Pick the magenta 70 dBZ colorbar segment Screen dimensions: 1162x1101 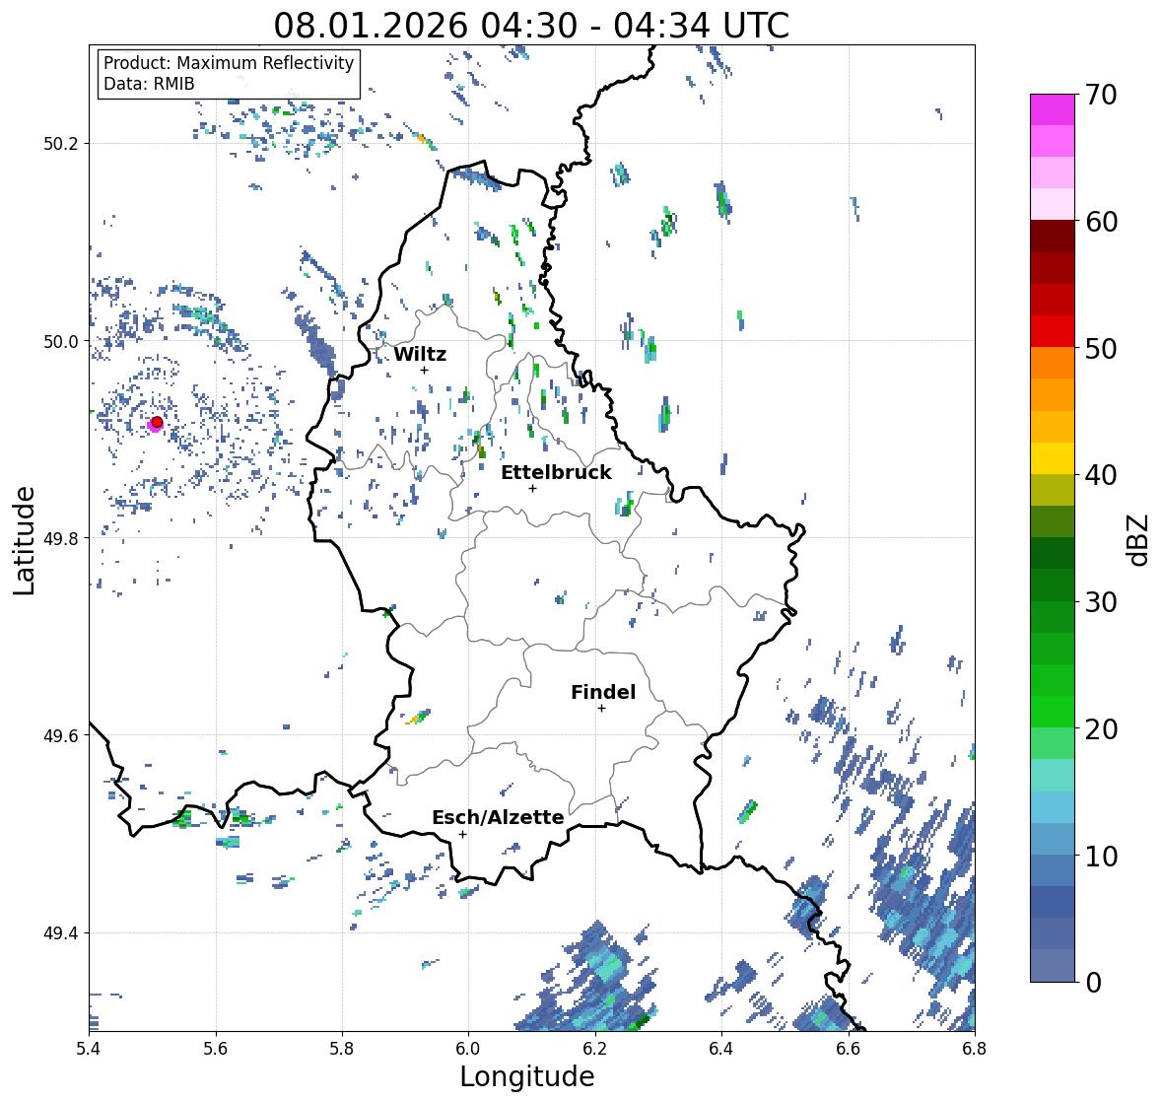coord(1053,109)
